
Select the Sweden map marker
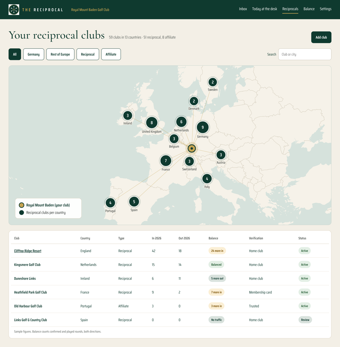(x=212, y=82)
